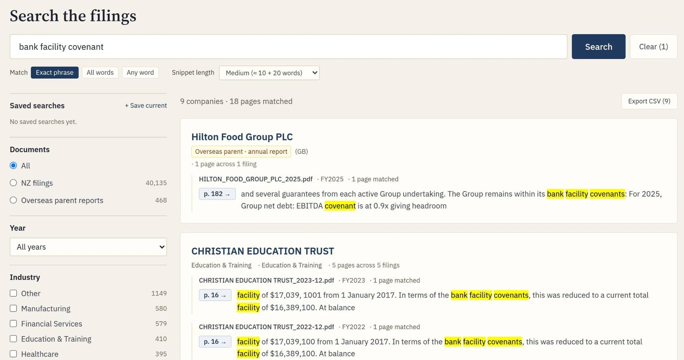Select the All documents radio button
The height and width of the screenshot is (360, 684).
pos(13,166)
